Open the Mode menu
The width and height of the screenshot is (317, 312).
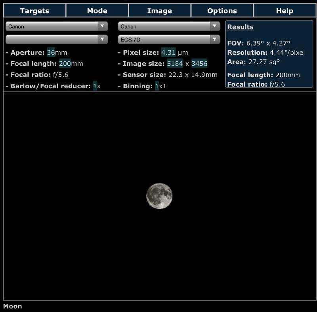pos(97,11)
